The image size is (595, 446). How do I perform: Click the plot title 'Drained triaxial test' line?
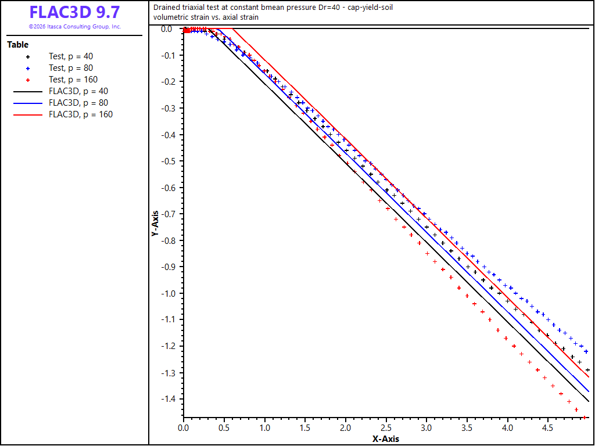click(x=273, y=7)
